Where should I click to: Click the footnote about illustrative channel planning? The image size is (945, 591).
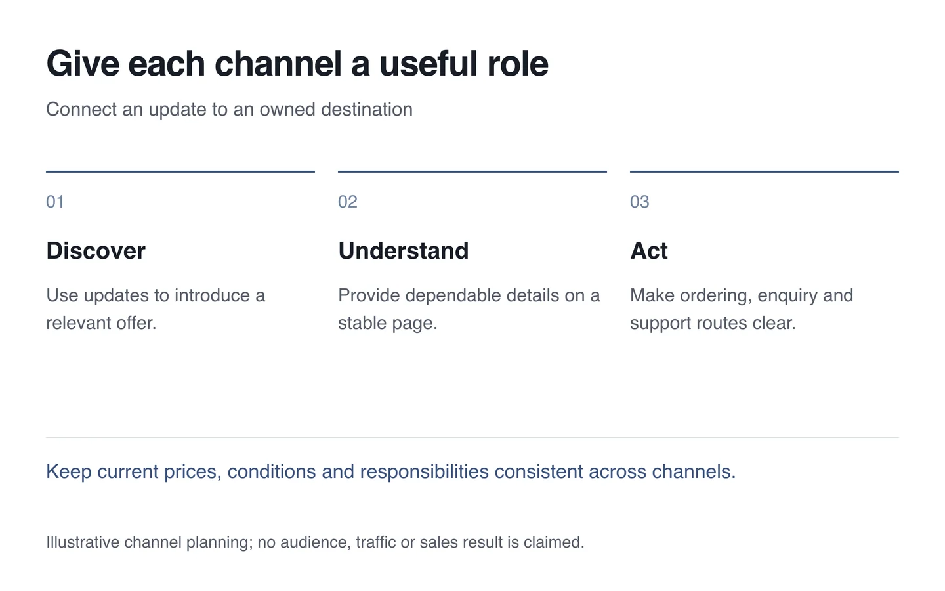coord(315,542)
